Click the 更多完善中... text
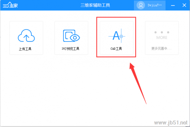190x127 pixels. coord(161,48)
